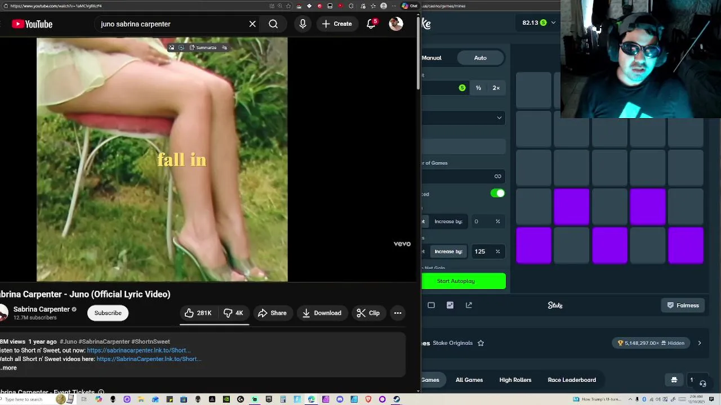Screen dimensions: 721x405
Task: Toggle theatre mode icon below game
Action: 431,305
